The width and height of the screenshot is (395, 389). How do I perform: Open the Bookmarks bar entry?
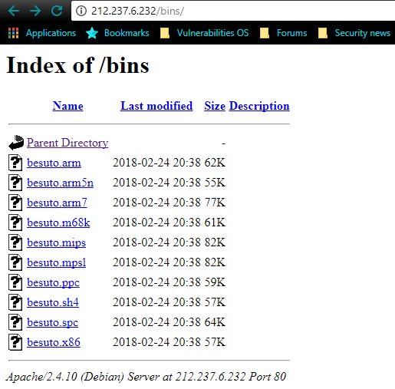[127, 33]
